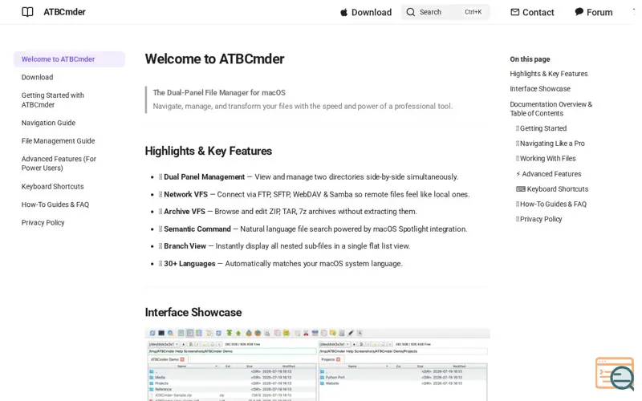Open the ATBCmder site title link
Viewport: 642px width, 401px height.
(x=64, y=12)
